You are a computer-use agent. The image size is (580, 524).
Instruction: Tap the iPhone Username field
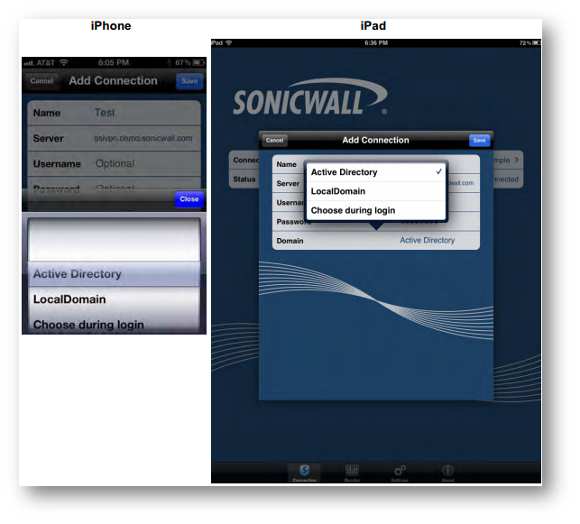(114, 164)
